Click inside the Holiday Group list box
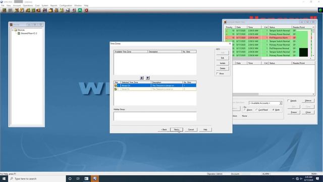323x182 pixels. (x=155, y=116)
